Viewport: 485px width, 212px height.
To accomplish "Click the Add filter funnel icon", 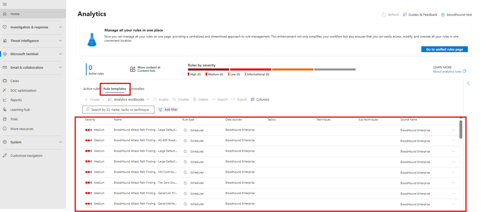I will (160, 110).
